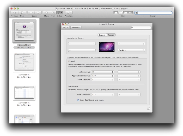
Task: Open Application windows mouse shortcut dropdown
Action: click(129, 76)
